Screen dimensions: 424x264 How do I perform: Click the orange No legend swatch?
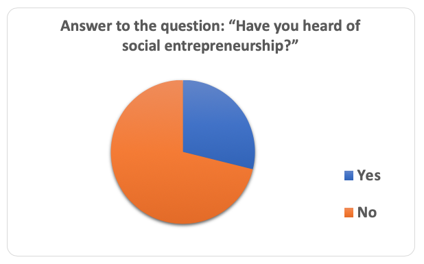pos(349,213)
